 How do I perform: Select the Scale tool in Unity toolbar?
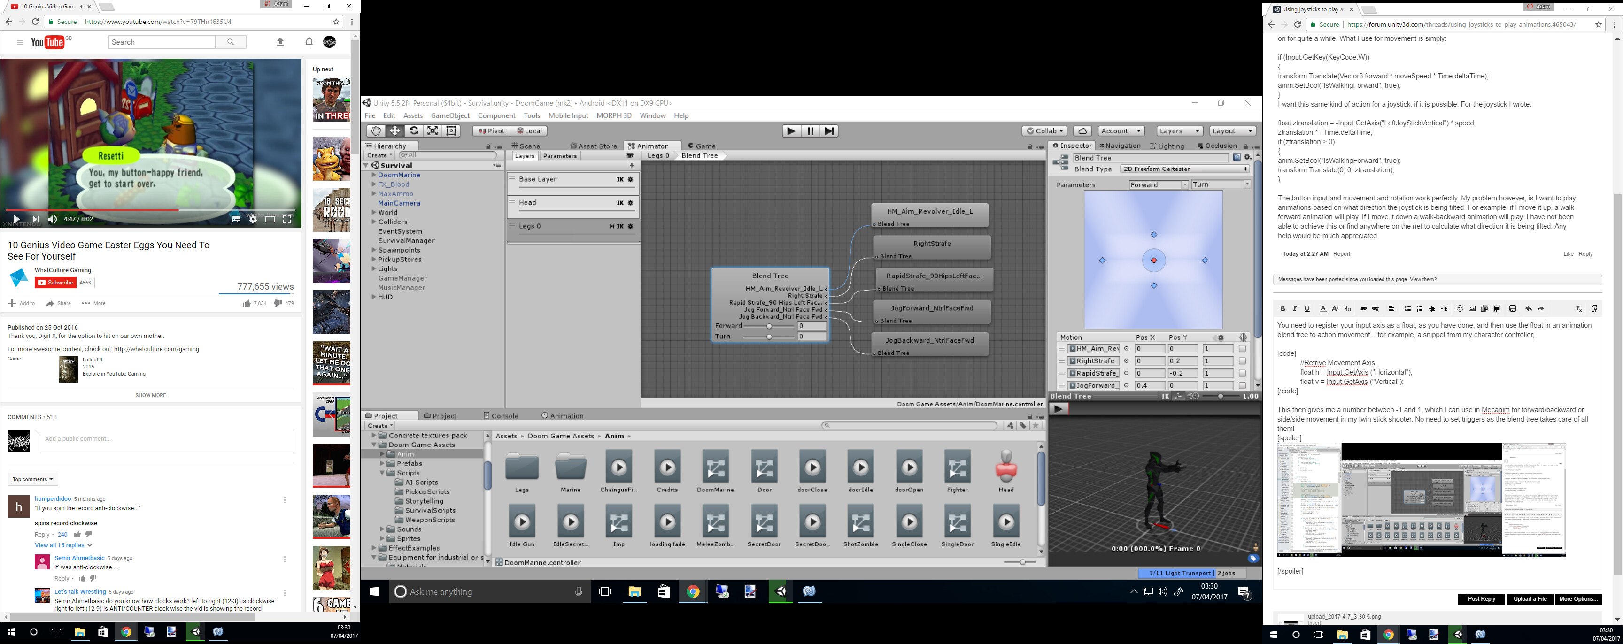433,131
